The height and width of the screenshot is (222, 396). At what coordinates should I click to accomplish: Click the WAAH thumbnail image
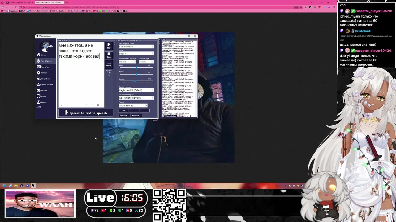coord(40,204)
